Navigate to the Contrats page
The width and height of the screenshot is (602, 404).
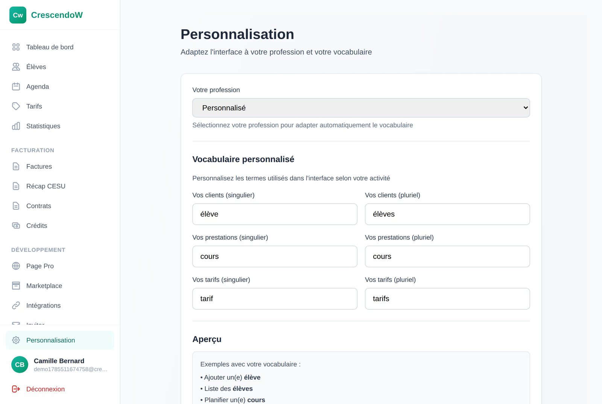coord(60,206)
